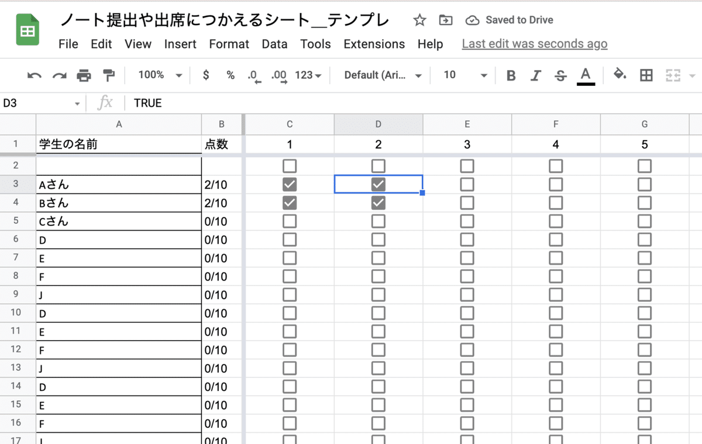
Task: Star this spreadsheet document
Action: (x=419, y=20)
